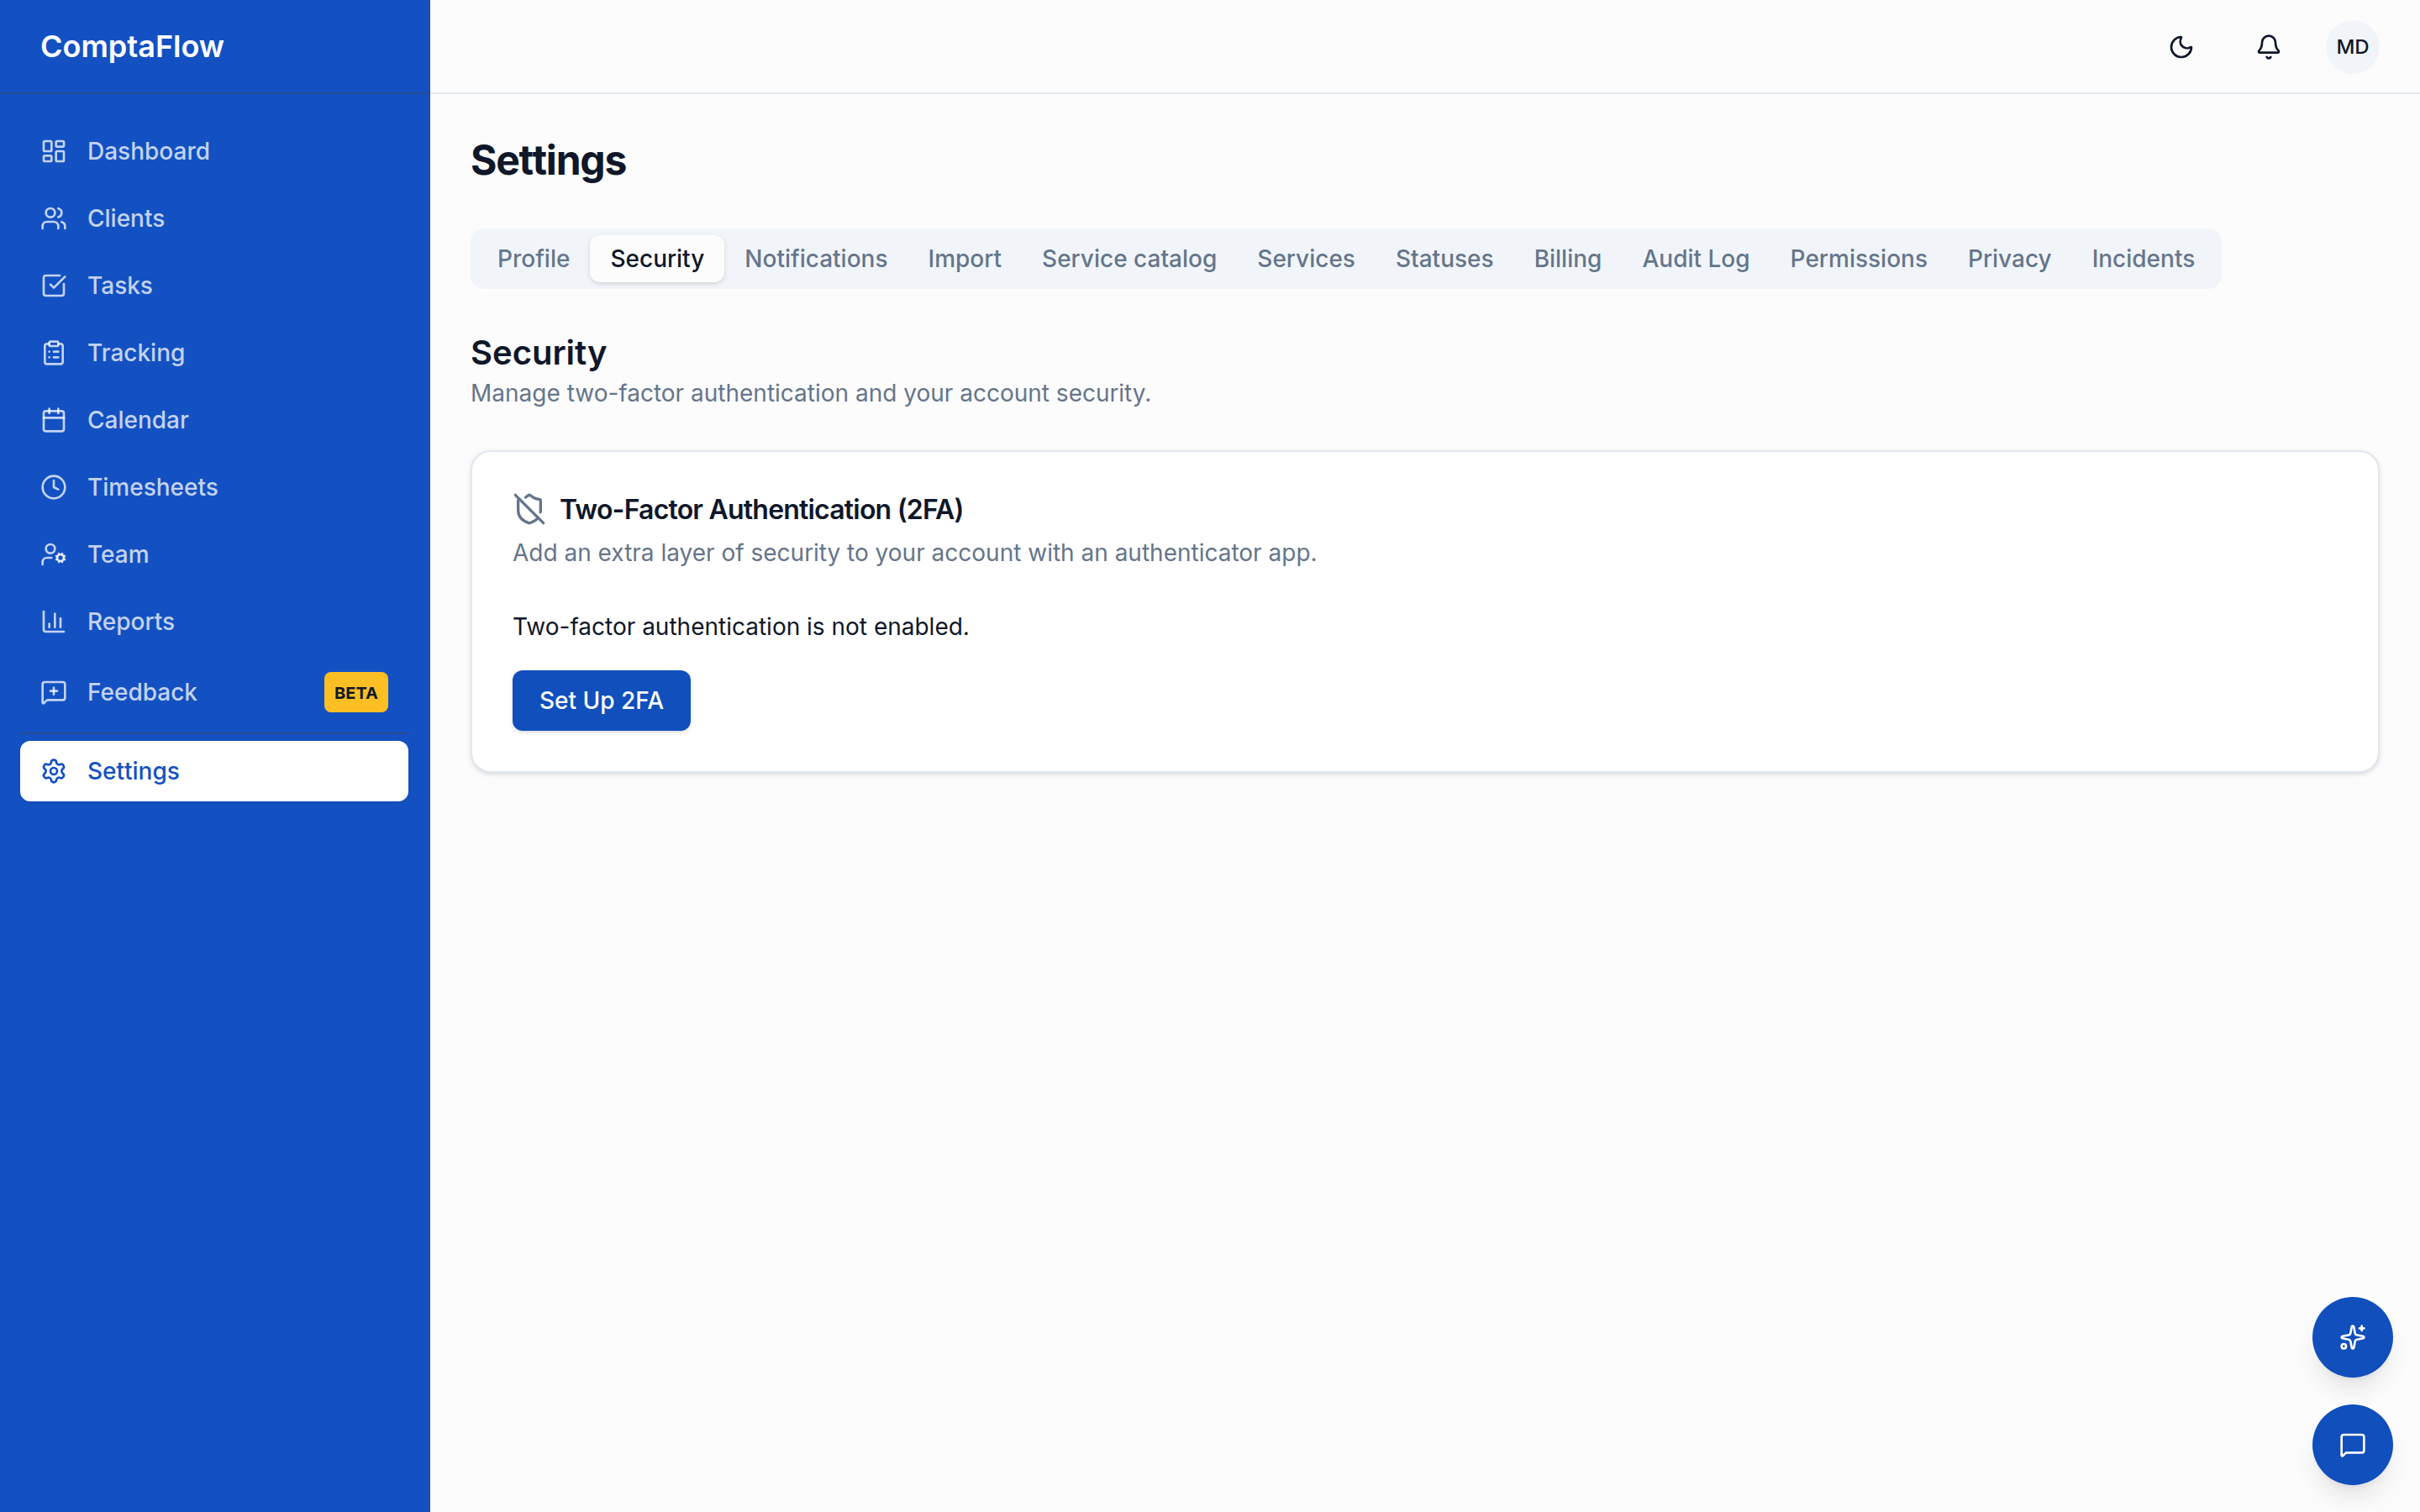View the Billing tab

click(x=1567, y=259)
